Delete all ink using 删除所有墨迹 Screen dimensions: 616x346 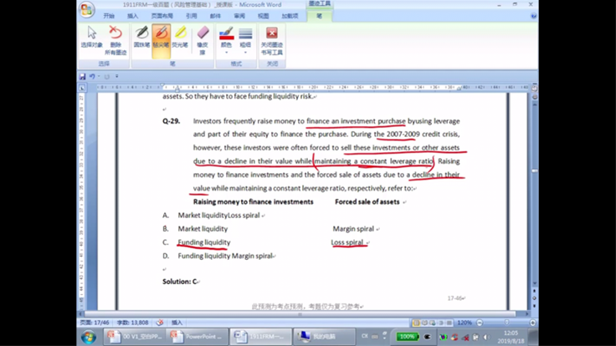pos(116,39)
